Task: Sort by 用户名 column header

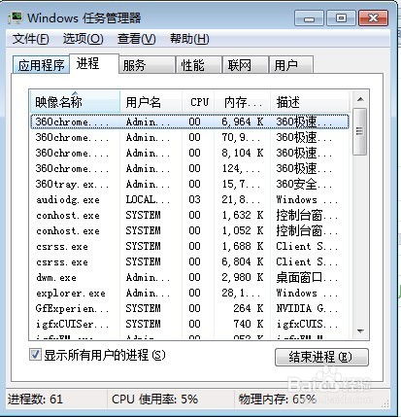Action: 151,102
